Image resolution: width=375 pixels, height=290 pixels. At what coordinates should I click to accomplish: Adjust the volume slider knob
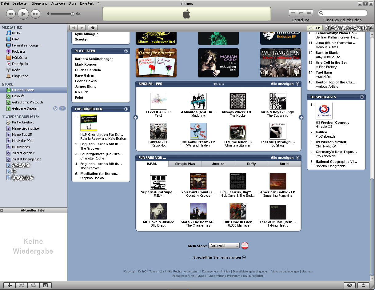(x=73, y=14)
